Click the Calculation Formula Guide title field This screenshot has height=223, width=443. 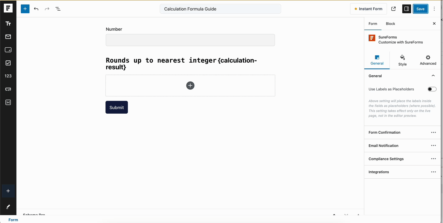pyautogui.click(x=220, y=9)
